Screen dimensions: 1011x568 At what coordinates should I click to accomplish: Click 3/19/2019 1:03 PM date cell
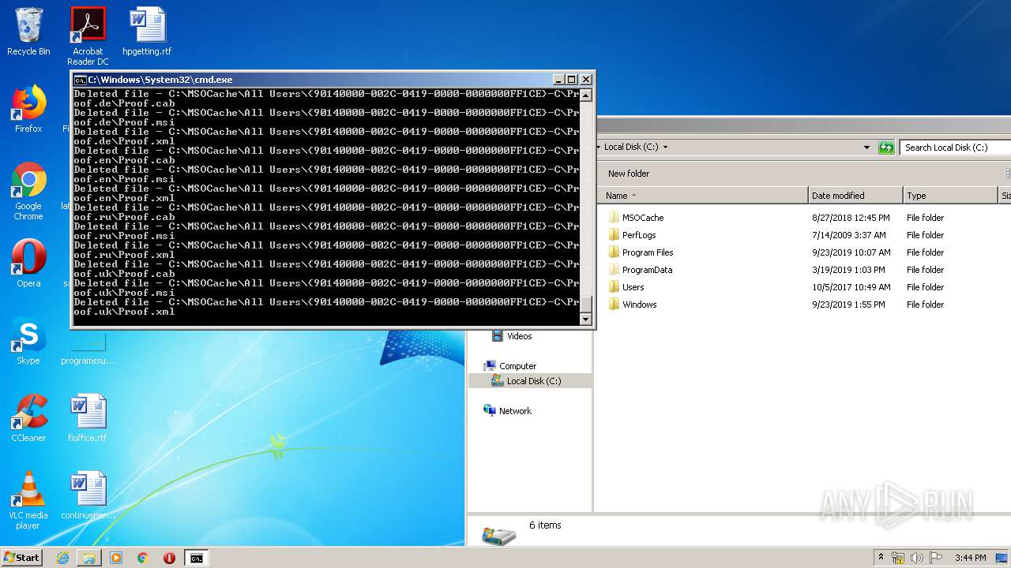click(x=848, y=270)
